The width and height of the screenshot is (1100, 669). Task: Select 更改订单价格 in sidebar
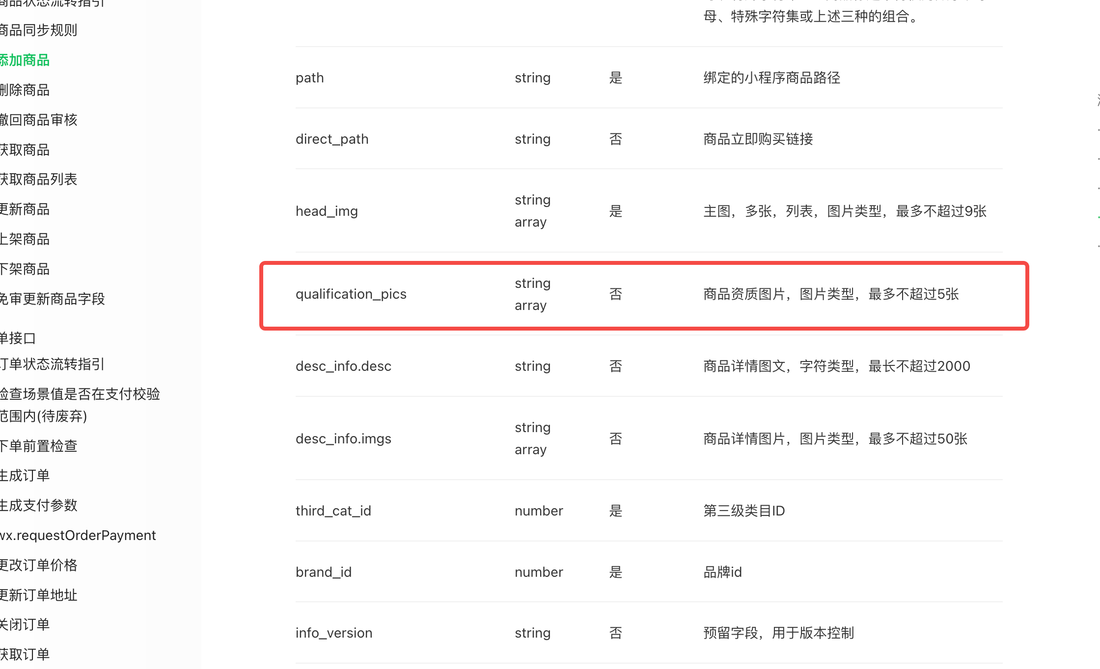tap(38, 566)
